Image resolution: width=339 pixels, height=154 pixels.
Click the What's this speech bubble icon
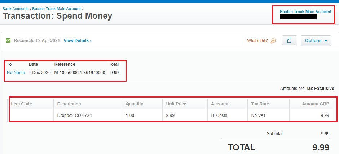pos(273,41)
